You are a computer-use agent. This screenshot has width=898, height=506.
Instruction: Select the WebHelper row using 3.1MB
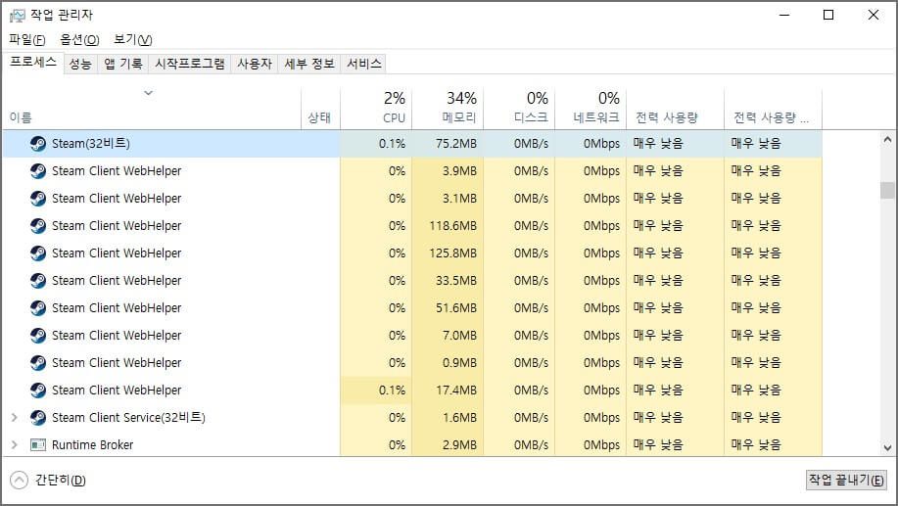tap(412, 199)
